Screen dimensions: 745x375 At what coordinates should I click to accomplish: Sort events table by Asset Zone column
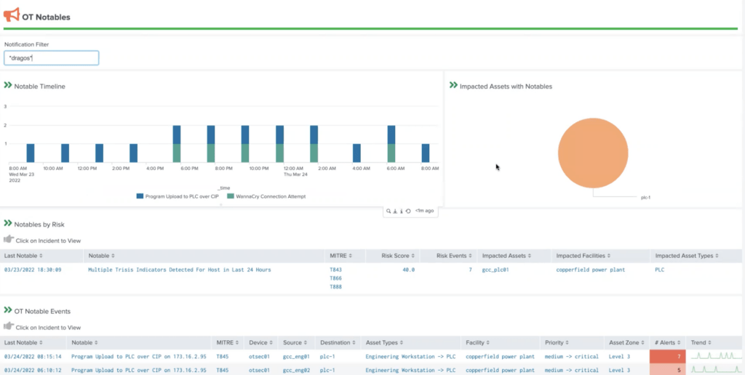626,343
